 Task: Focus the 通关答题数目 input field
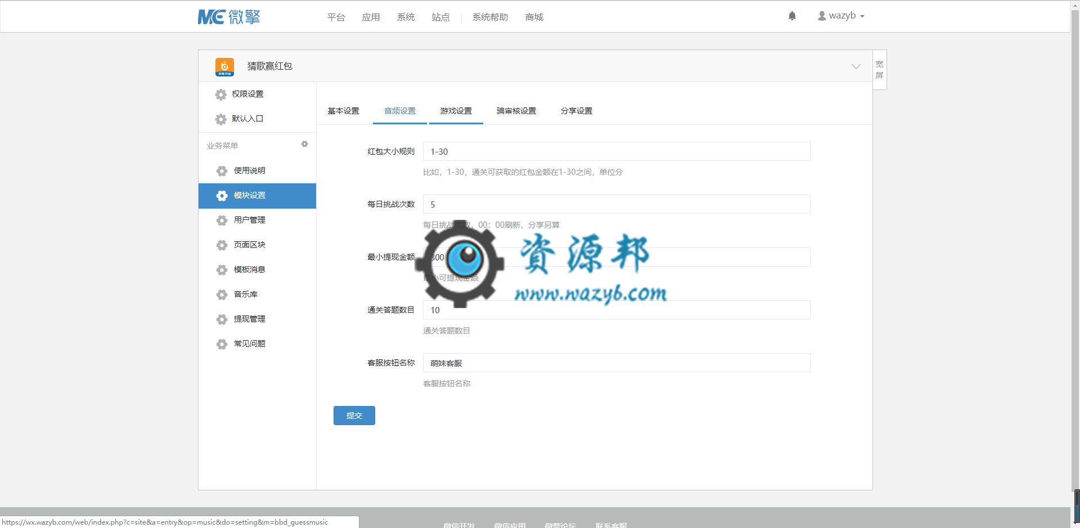point(616,310)
